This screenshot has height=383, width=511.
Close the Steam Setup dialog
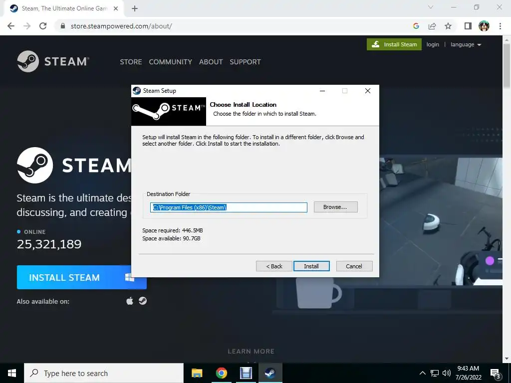pos(368,91)
